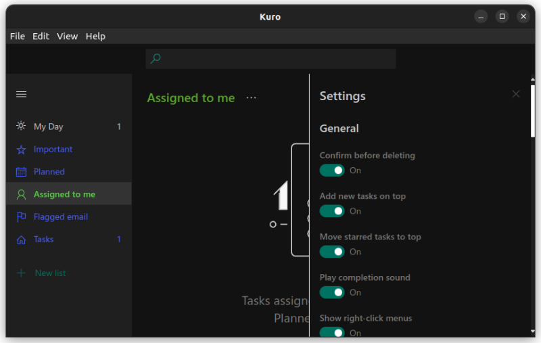The width and height of the screenshot is (541, 343).
Task: Click the Play completion sound label
Action: [364, 278]
